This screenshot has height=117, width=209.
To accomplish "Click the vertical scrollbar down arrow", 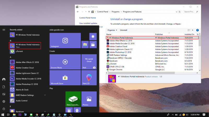I will 200,70.
